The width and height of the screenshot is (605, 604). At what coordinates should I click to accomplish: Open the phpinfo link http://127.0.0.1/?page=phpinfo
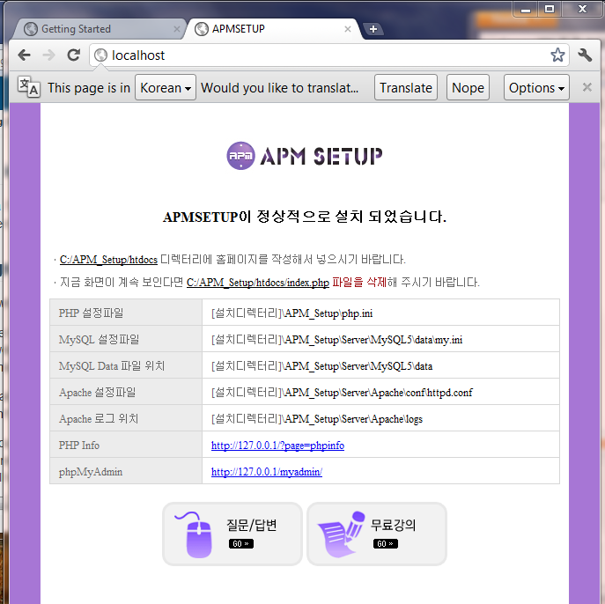(277, 446)
